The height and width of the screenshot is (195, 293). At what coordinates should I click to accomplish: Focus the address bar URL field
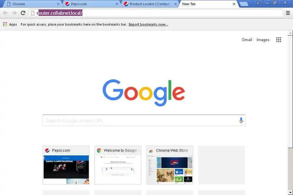[156, 13]
